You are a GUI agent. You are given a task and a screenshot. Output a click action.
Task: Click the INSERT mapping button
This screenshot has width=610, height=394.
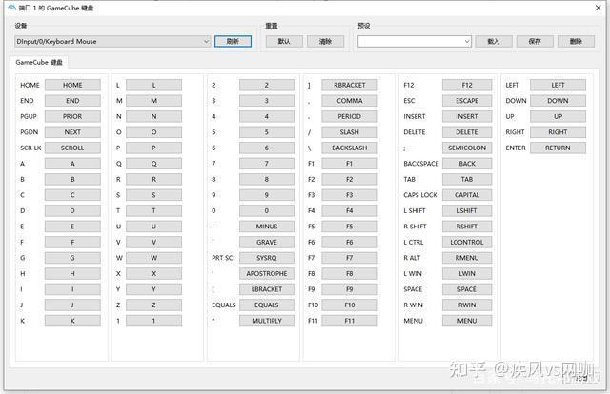(467, 116)
